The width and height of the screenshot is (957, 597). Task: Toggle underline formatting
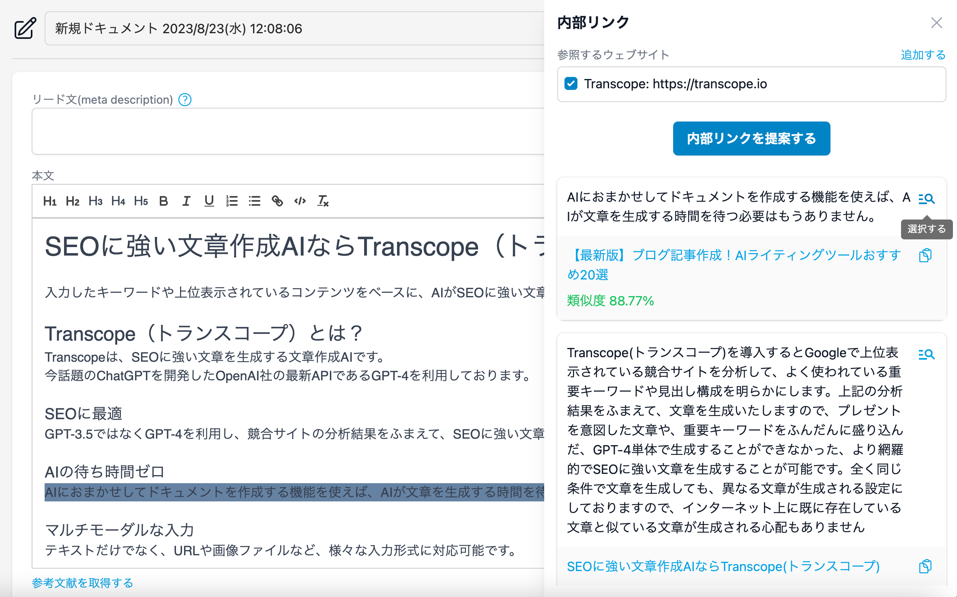[x=209, y=201]
